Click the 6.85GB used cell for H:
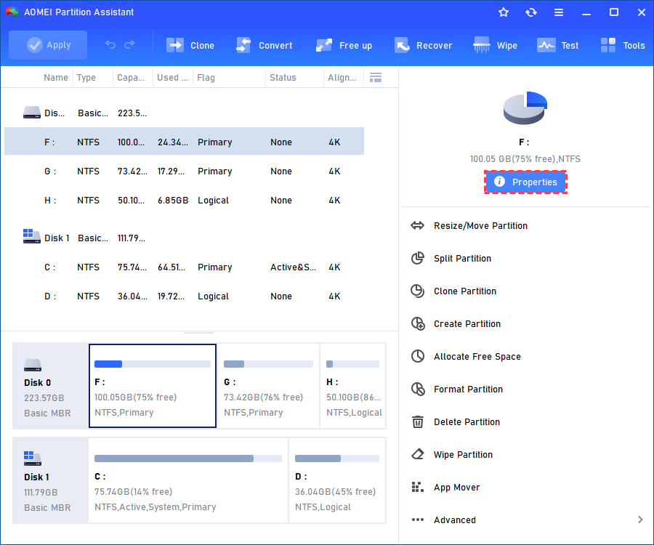654x545 pixels. [x=173, y=200]
